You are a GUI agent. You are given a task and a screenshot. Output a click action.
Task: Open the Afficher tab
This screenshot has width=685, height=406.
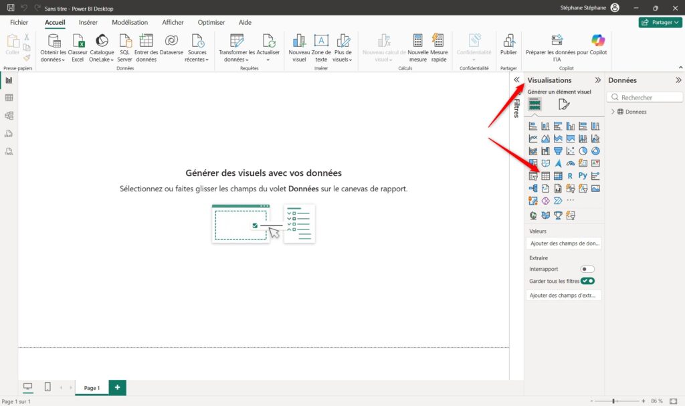pos(173,22)
